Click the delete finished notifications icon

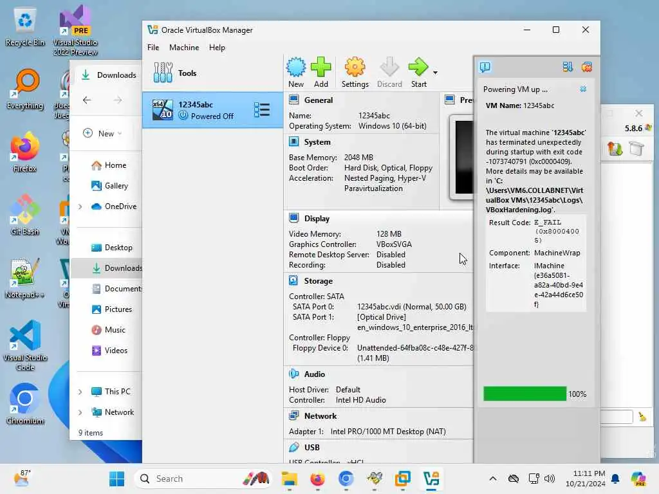tap(587, 67)
